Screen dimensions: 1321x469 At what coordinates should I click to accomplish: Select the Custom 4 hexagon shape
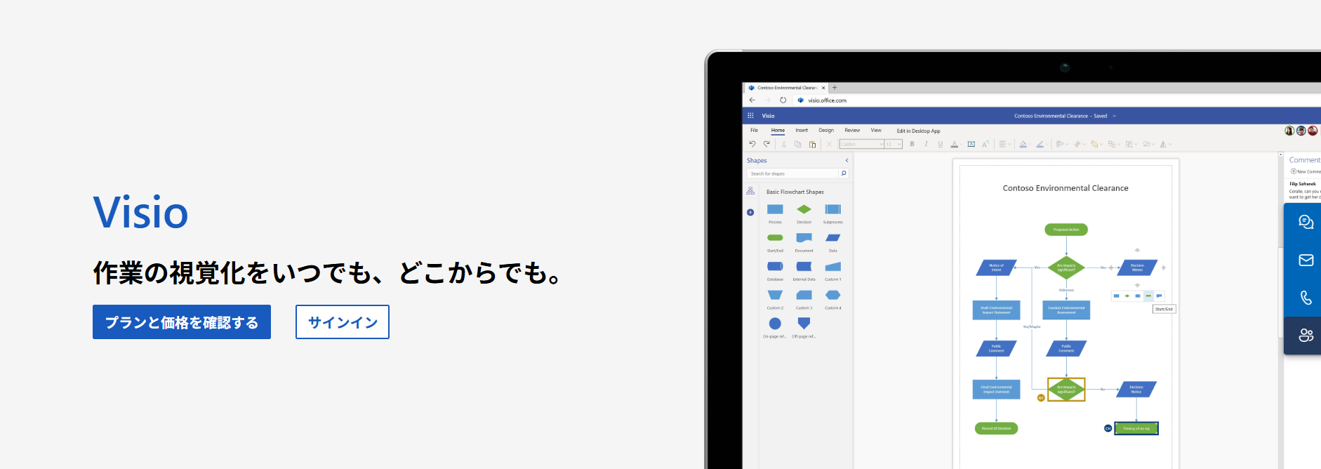[x=832, y=295]
